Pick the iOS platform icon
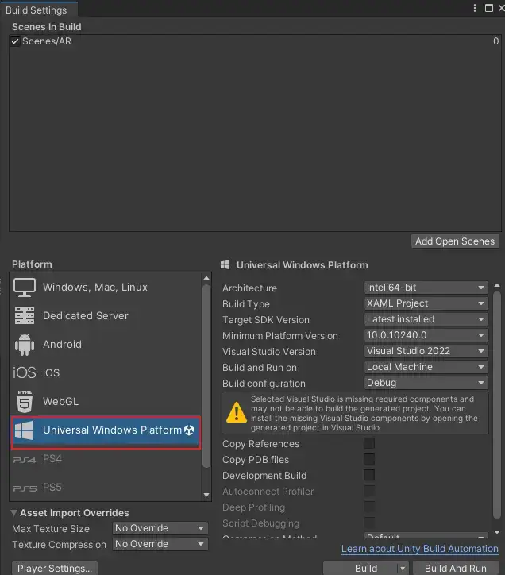 coord(25,372)
